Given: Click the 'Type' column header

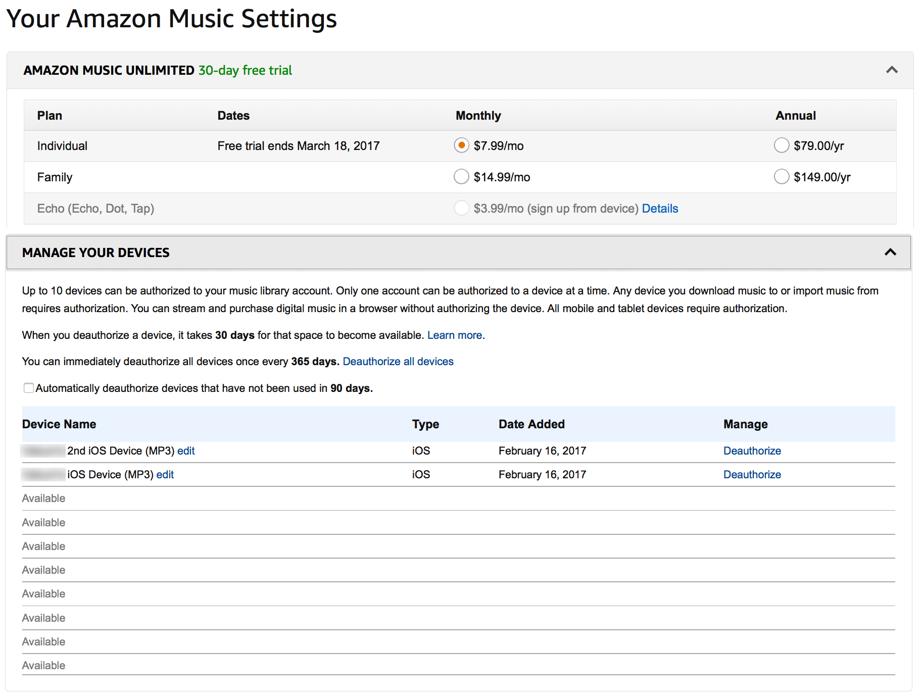Looking at the screenshot, I should pos(425,424).
